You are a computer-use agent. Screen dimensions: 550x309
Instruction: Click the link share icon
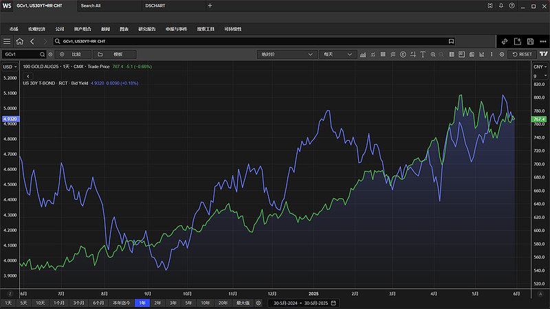click(x=505, y=41)
